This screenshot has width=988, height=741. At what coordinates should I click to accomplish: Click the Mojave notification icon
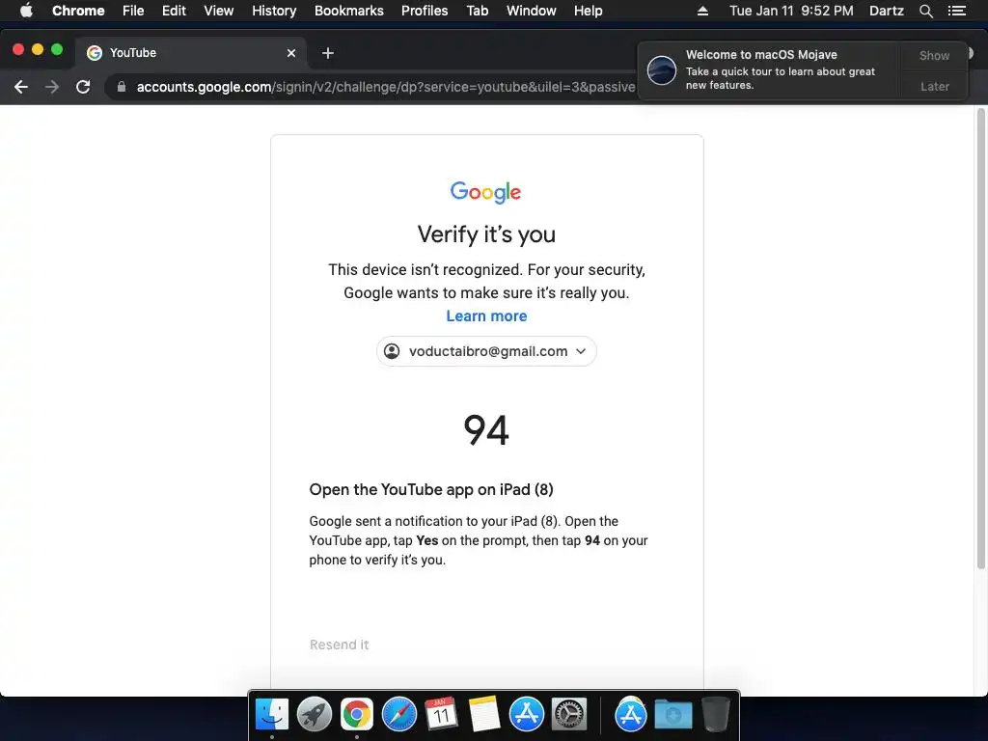coord(662,69)
